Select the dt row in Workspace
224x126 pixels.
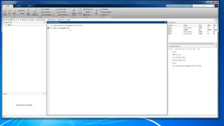tap(193, 30)
